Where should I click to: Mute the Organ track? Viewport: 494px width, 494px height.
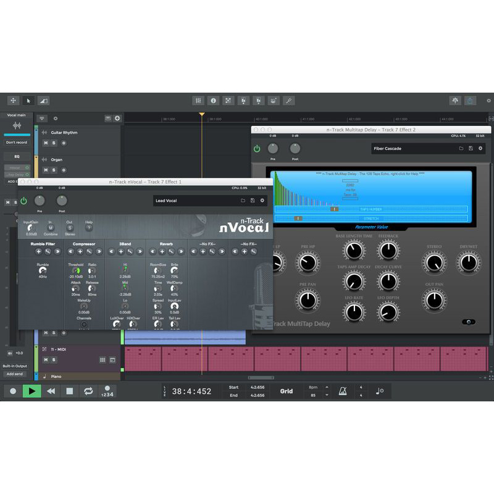pyautogui.click(x=46, y=170)
